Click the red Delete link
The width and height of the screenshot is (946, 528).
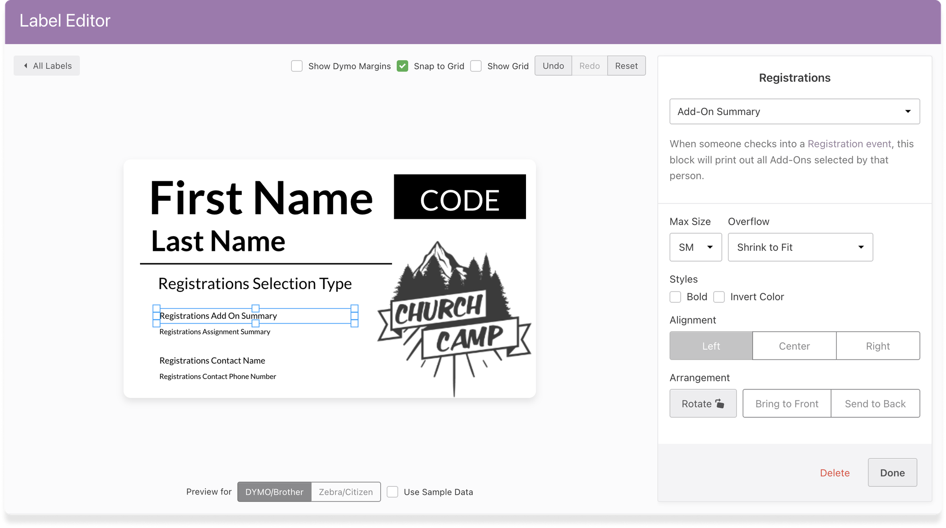click(x=834, y=473)
